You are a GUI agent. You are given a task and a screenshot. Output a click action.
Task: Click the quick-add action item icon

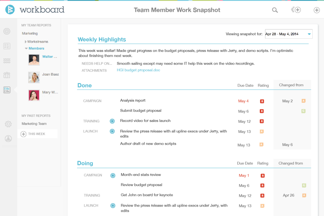pos(296,10)
